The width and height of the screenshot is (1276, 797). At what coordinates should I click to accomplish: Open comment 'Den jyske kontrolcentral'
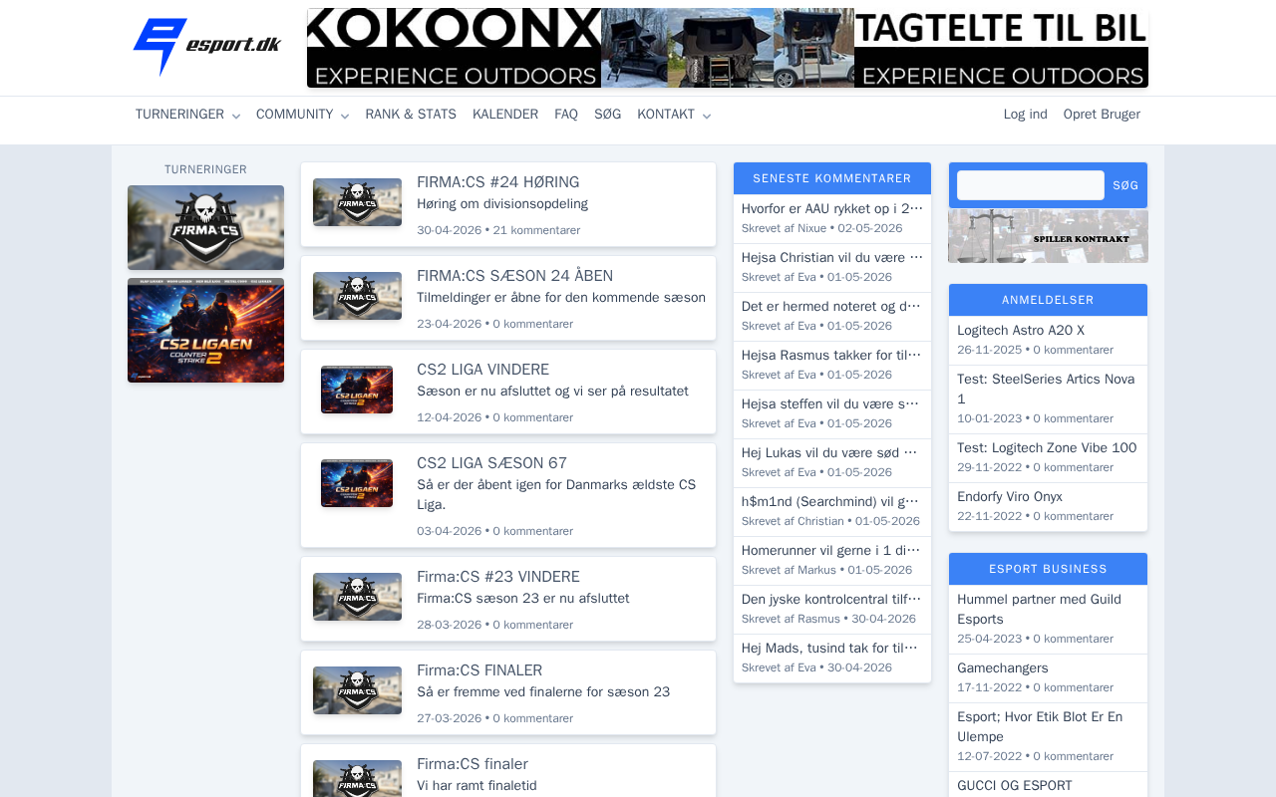[832, 600]
